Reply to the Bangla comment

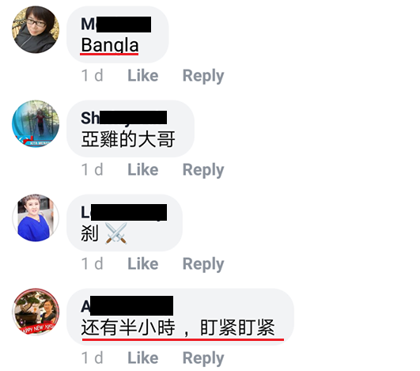pos(203,76)
